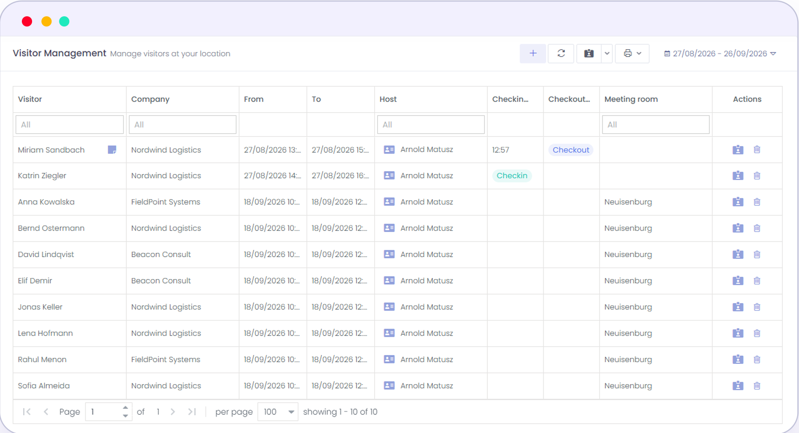The height and width of the screenshot is (433, 799).
Task: Refresh the visitor list
Action: coord(561,53)
